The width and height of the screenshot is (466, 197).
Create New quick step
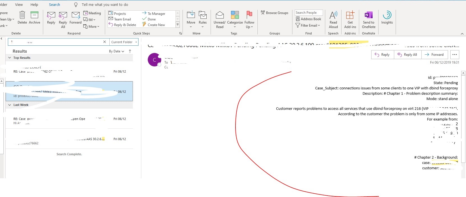pyautogui.click(x=153, y=25)
